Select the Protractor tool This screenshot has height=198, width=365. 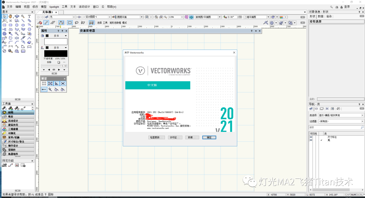(x=17, y=51)
